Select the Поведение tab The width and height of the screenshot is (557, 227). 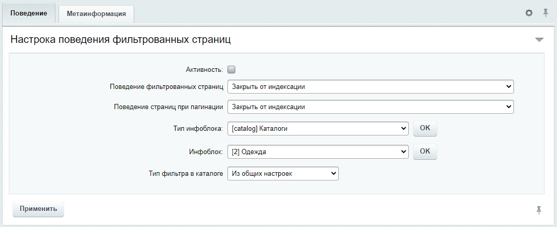tap(29, 13)
